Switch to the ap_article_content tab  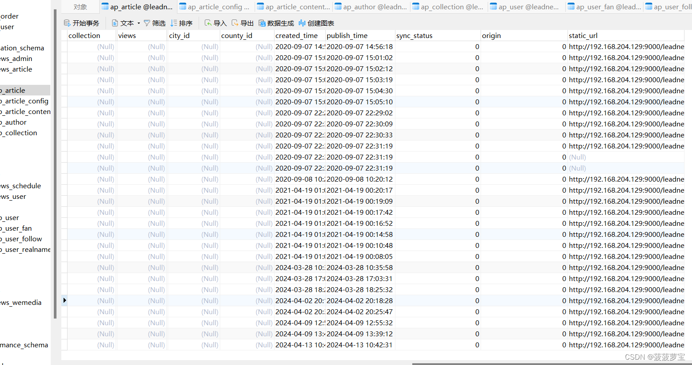point(293,7)
